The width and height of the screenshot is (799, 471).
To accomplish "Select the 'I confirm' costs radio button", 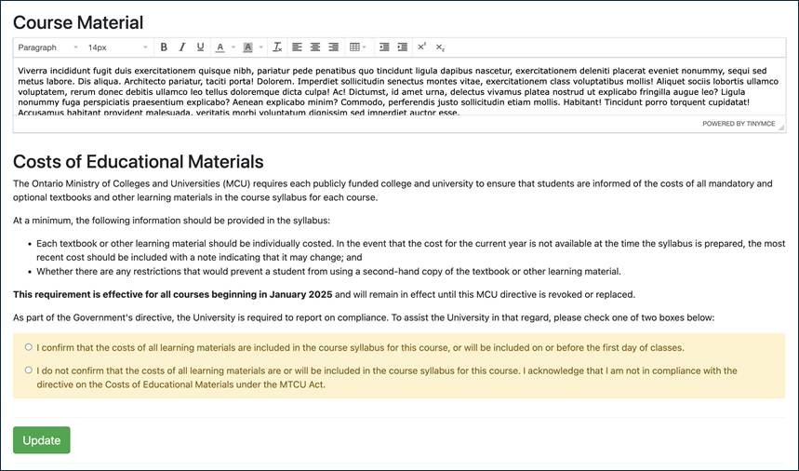I will [x=29, y=347].
